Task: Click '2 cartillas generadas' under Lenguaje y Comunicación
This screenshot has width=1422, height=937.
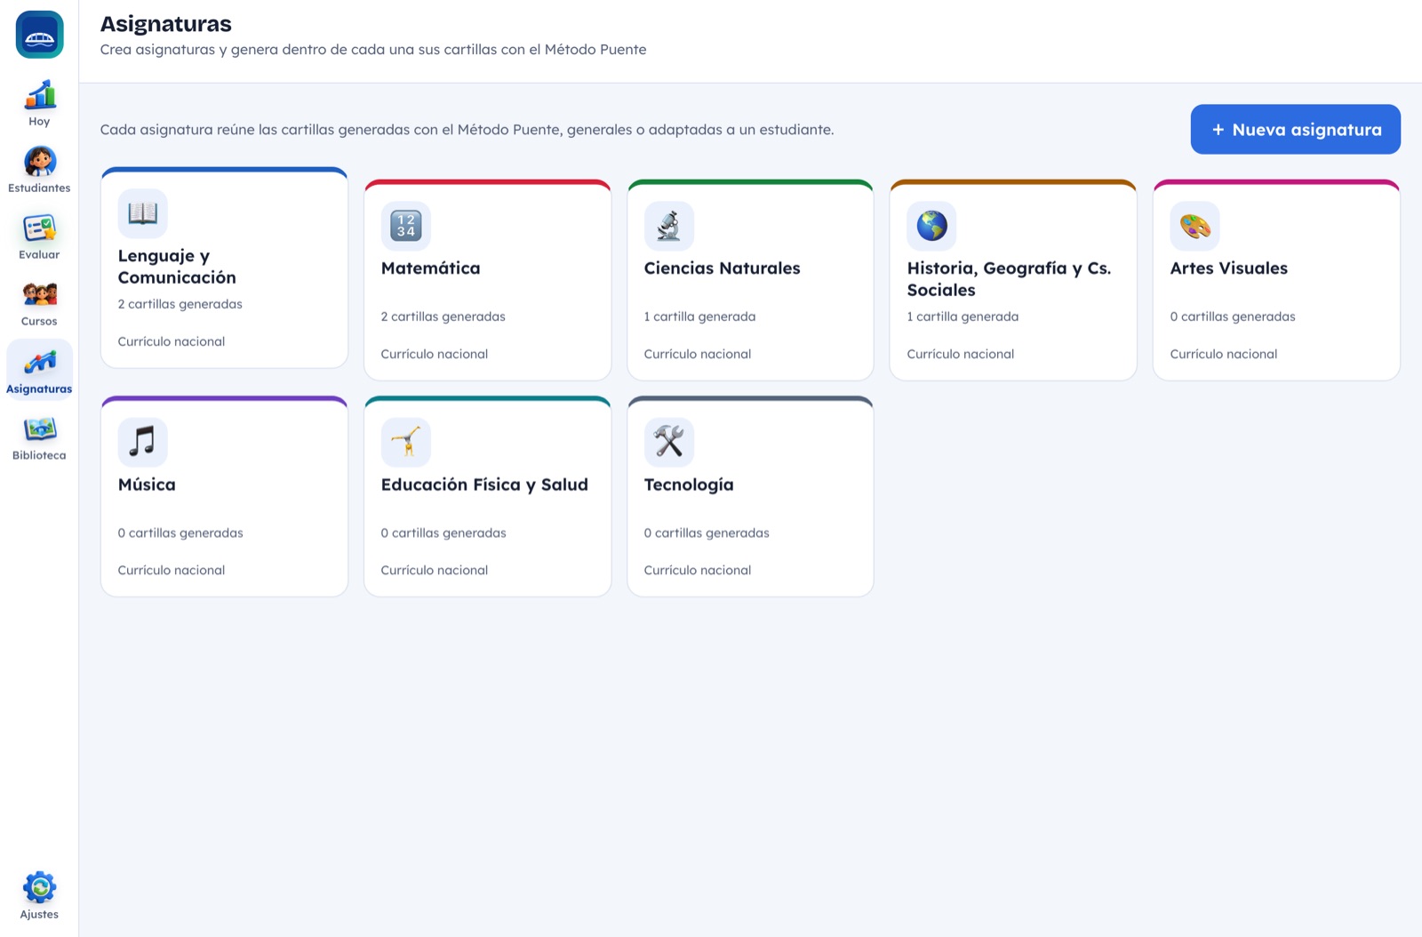Action: tap(180, 304)
